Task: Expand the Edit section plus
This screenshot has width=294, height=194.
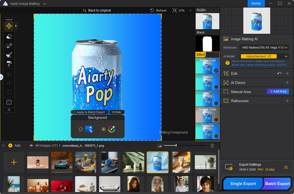Action: coord(287,73)
